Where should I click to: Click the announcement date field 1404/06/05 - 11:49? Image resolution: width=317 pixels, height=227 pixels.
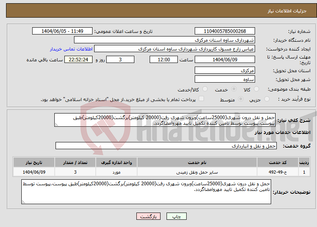tap(62, 31)
